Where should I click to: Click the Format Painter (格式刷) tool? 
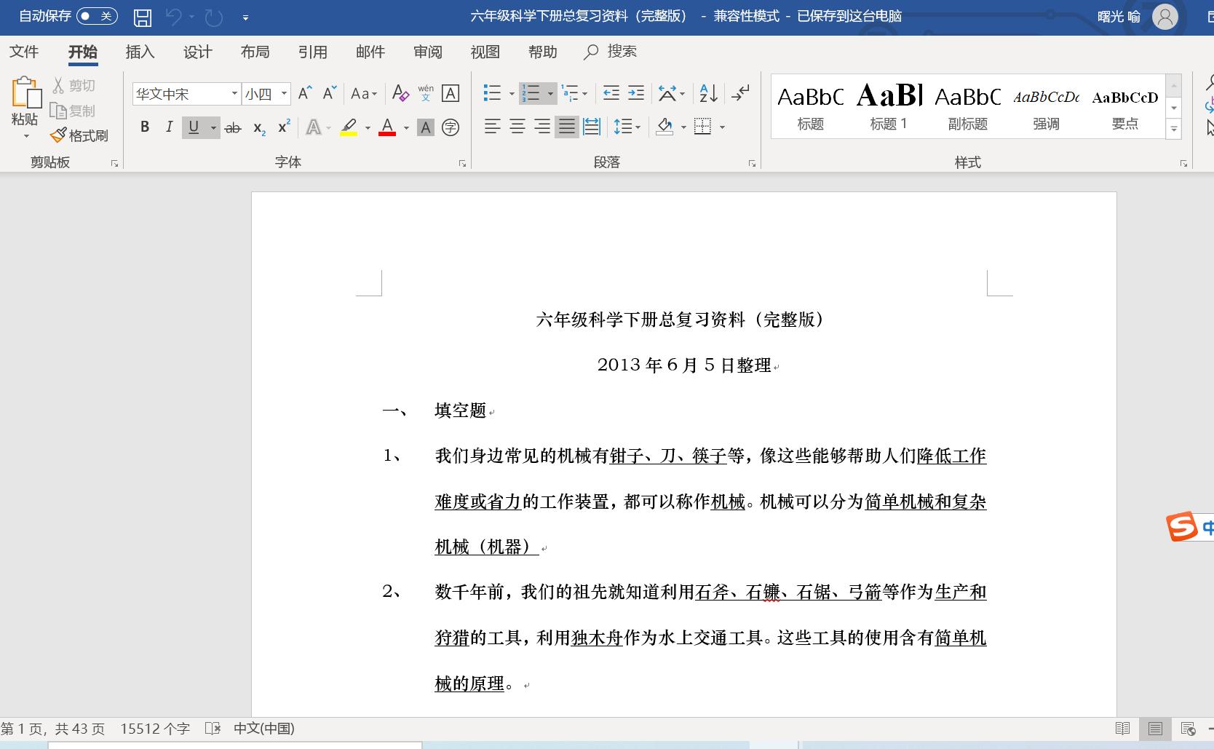[x=79, y=136]
